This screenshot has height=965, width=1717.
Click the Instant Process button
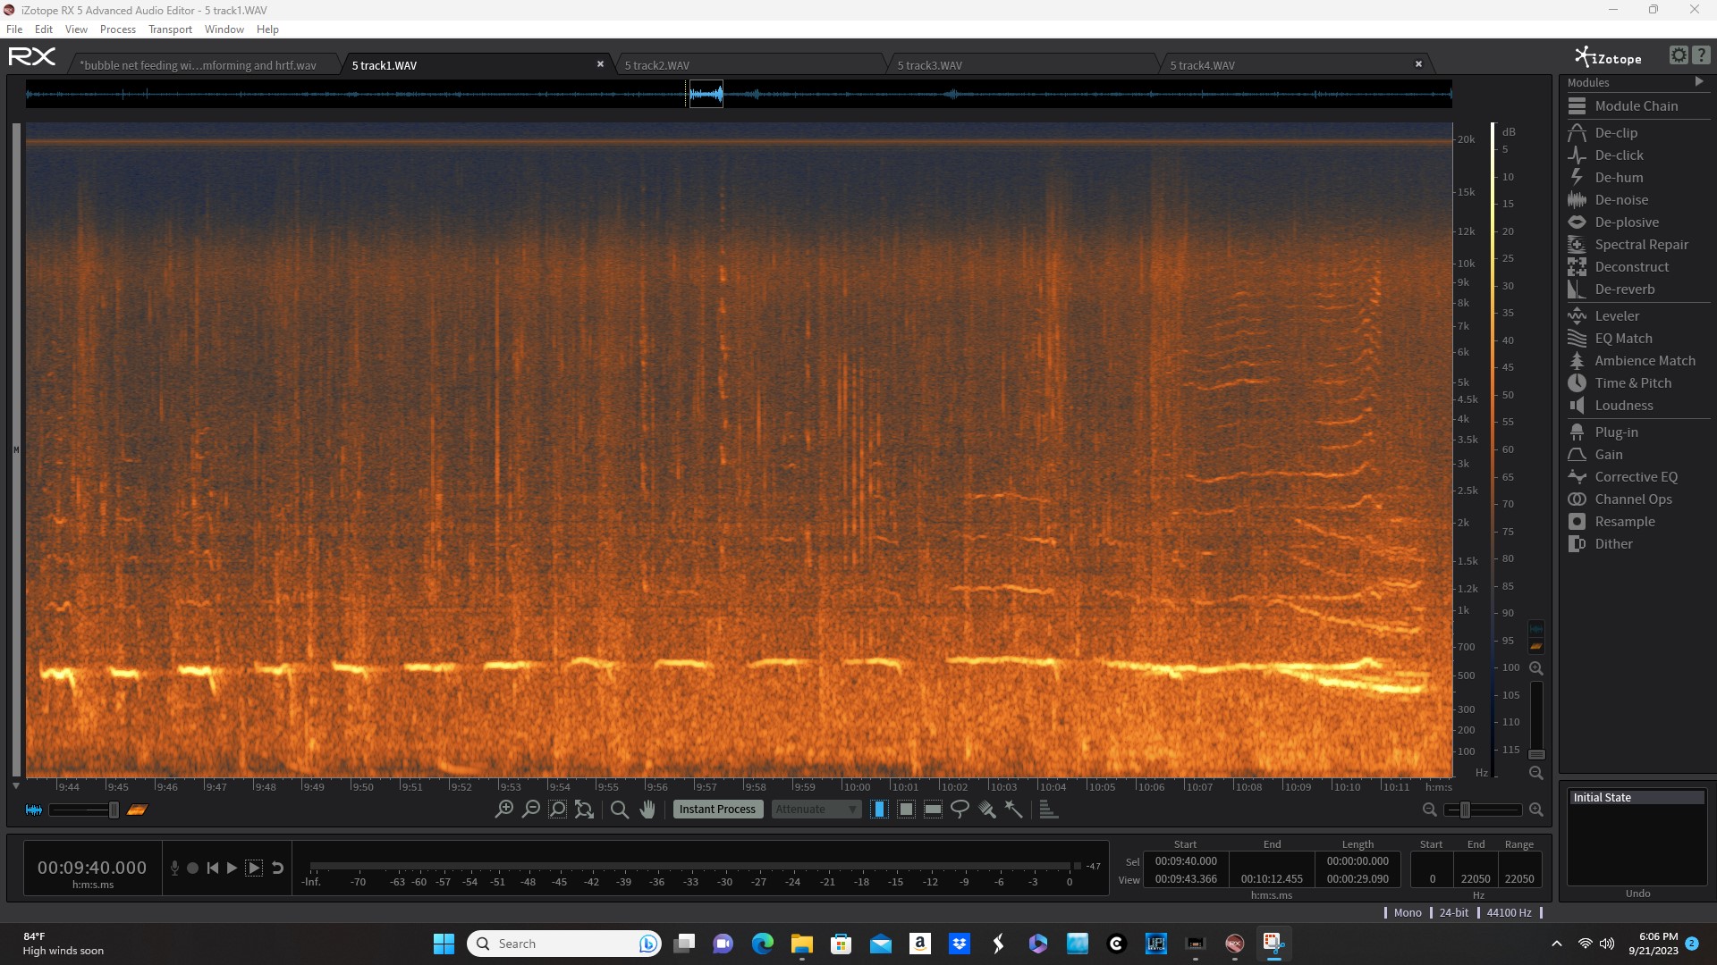(x=717, y=810)
